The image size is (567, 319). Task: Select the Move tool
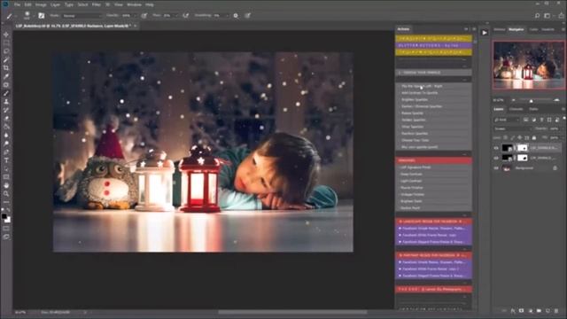tap(6, 35)
